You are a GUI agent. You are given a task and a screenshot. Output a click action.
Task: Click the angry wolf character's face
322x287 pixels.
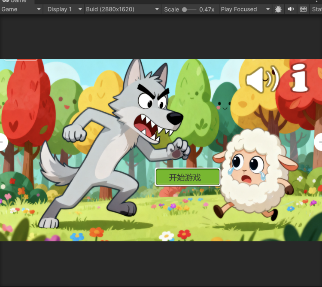click(152, 105)
